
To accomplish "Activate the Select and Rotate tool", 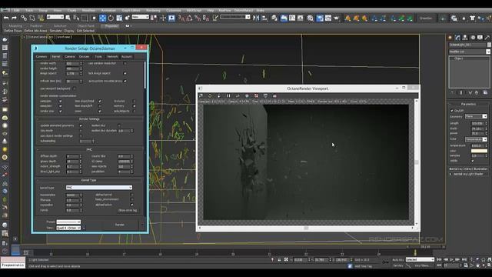I will tap(111, 18).
